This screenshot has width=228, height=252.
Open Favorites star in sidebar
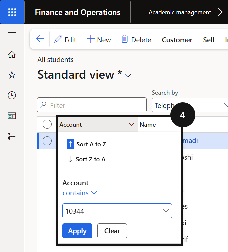click(12, 75)
